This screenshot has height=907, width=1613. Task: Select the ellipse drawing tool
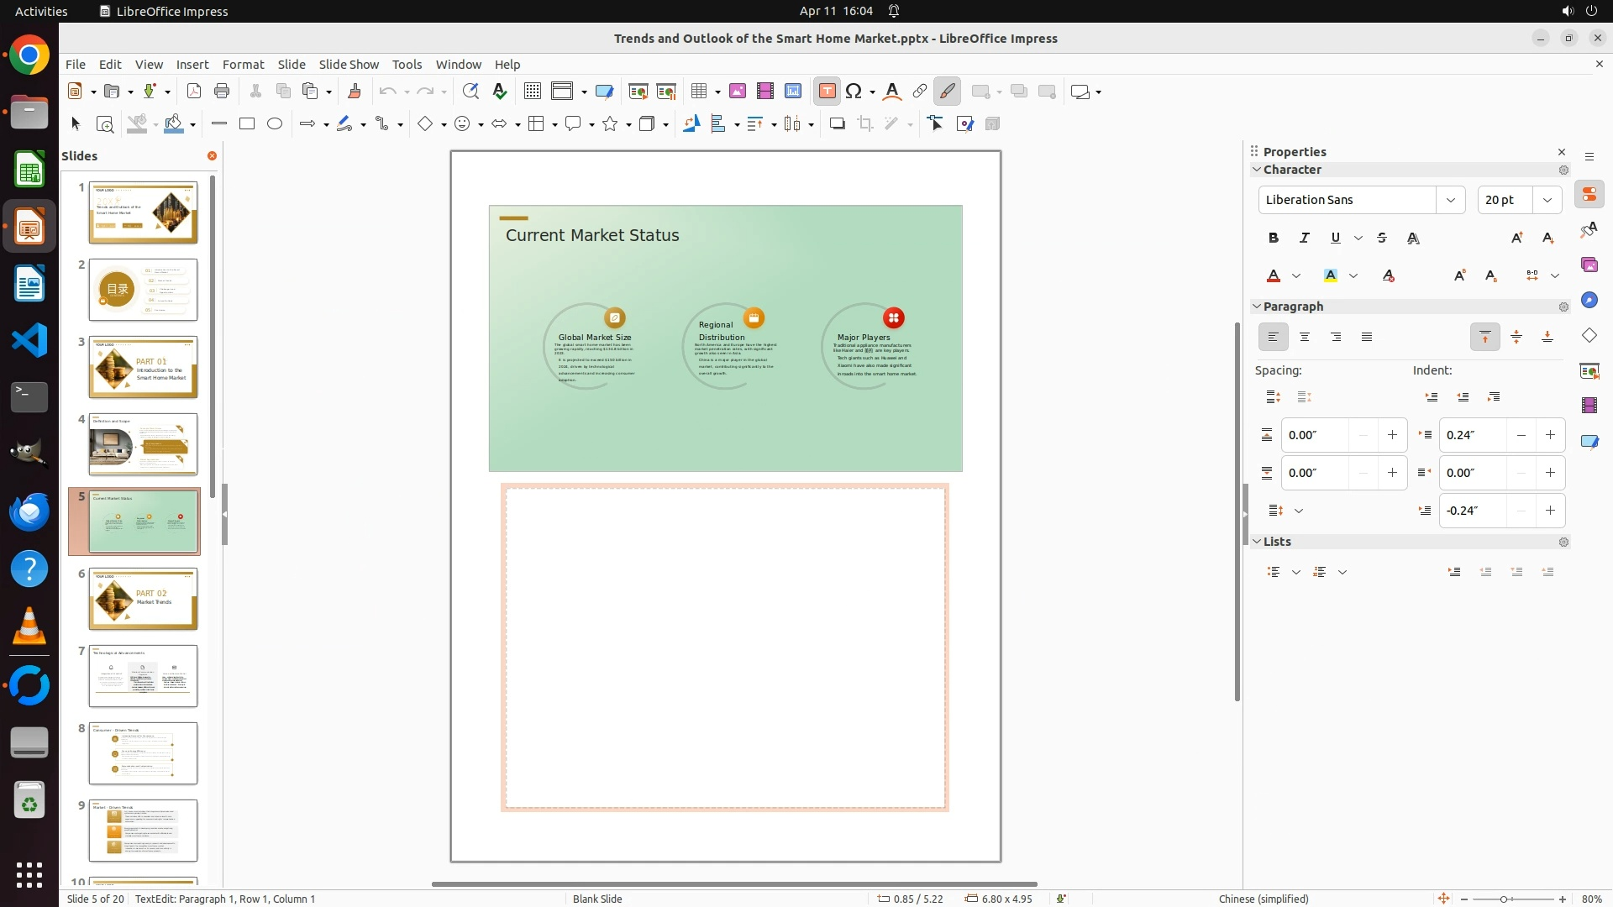tap(275, 124)
